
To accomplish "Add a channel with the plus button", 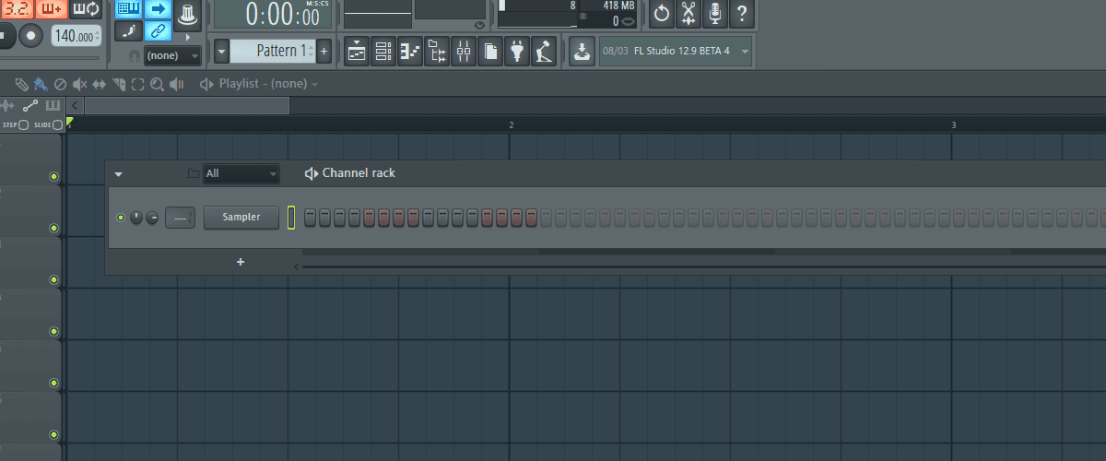I will point(241,262).
